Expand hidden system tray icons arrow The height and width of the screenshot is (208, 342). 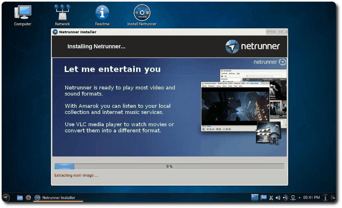click(300, 198)
